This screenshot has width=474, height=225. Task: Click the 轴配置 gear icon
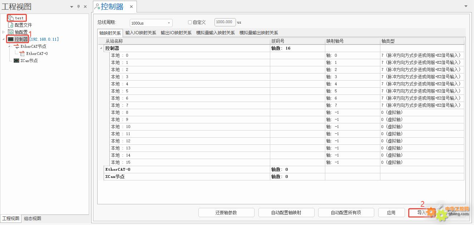tap(11, 32)
